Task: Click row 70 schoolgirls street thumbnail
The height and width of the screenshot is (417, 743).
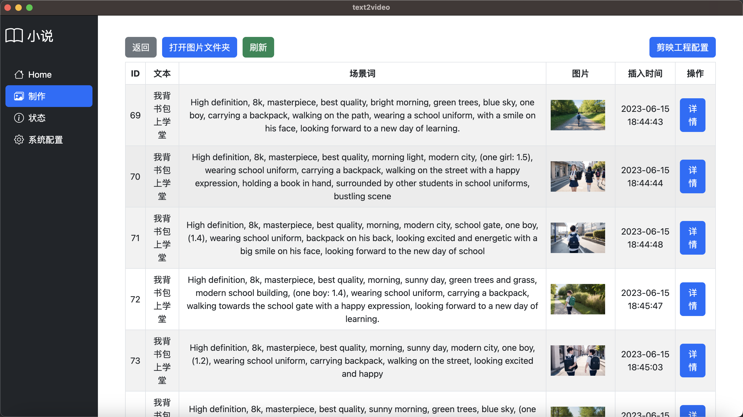Action: click(x=577, y=176)
